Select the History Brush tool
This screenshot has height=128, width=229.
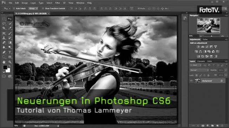[x=10, y=38]
